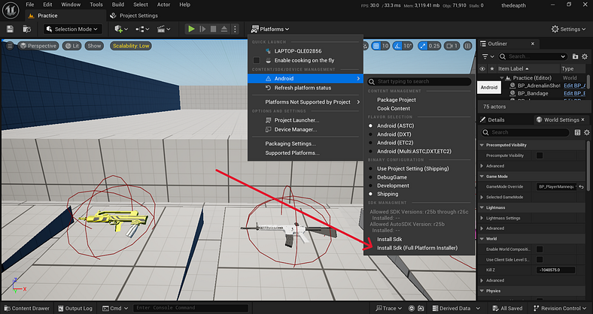Viewport: 593px width, 314px height.
Task: Open Cmd console type dropdown
Action: click(115, 308)
